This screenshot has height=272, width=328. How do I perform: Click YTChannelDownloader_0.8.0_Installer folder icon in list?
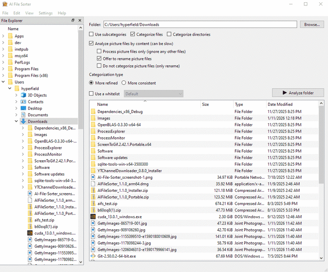(x=93, y=171)
